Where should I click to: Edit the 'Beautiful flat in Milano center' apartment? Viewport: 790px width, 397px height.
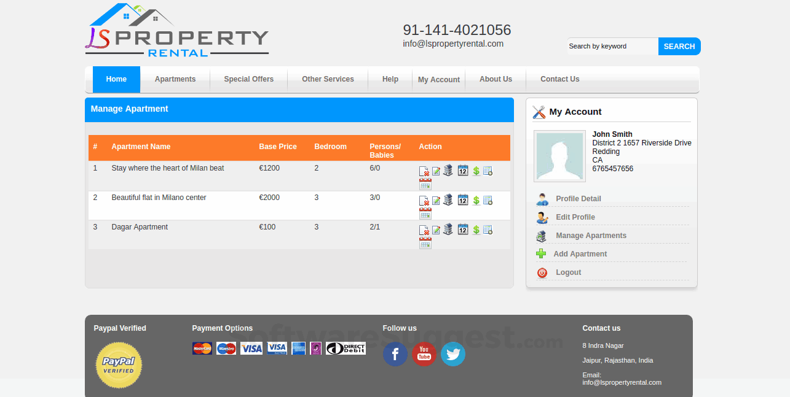[436, 201]
